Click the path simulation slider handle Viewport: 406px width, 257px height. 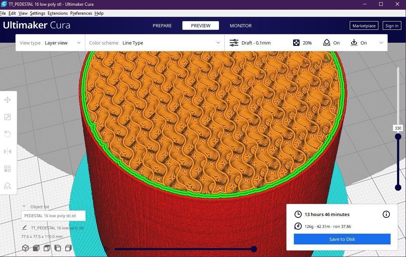click(x=254, y=249)
